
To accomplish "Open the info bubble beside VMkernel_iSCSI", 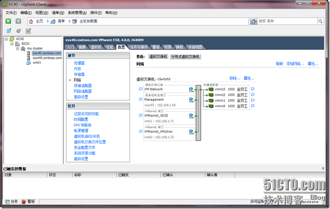I will click(141, 115).
